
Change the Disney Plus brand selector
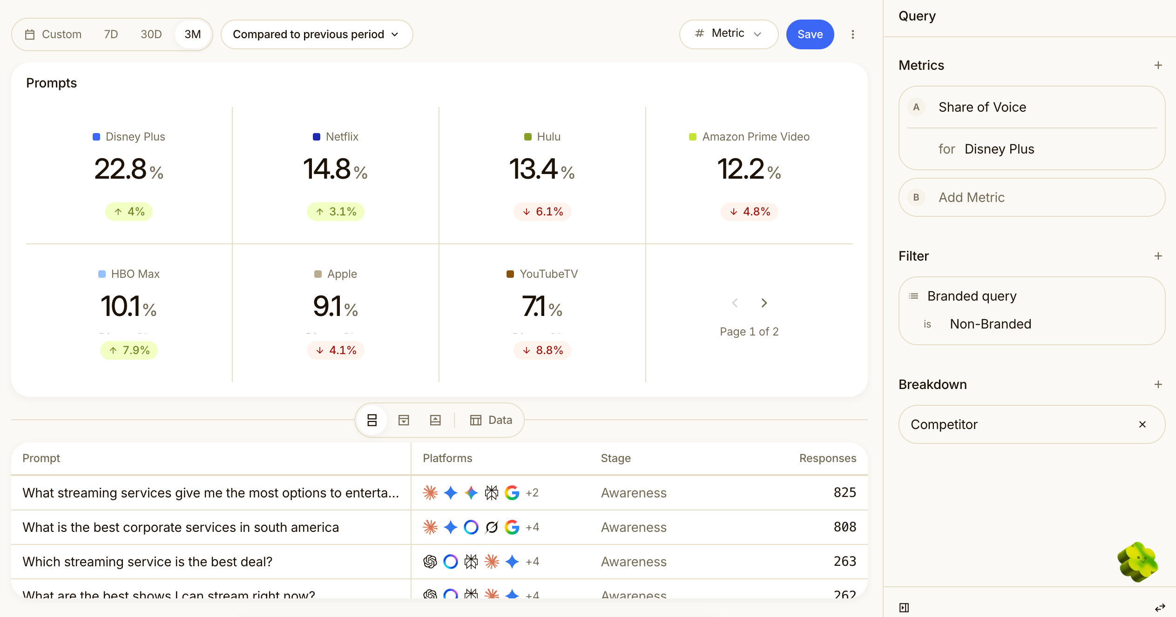point(999,149)
